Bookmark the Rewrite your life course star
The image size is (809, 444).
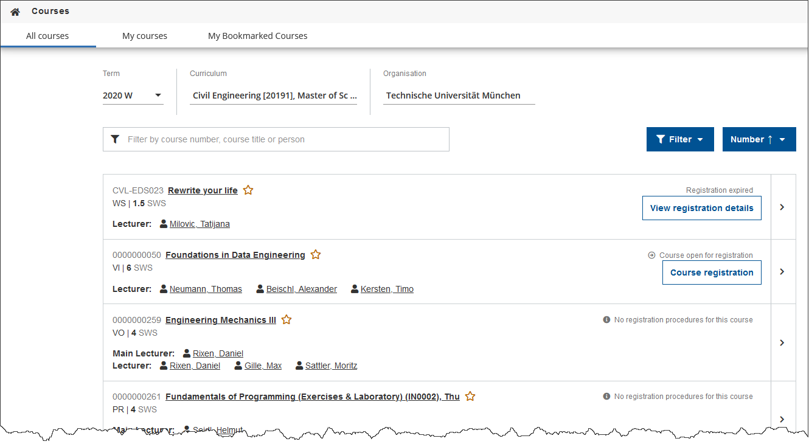[248, 190]
